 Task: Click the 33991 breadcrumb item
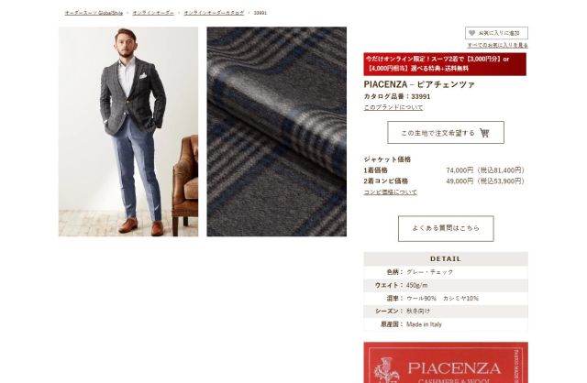[260, 13]
